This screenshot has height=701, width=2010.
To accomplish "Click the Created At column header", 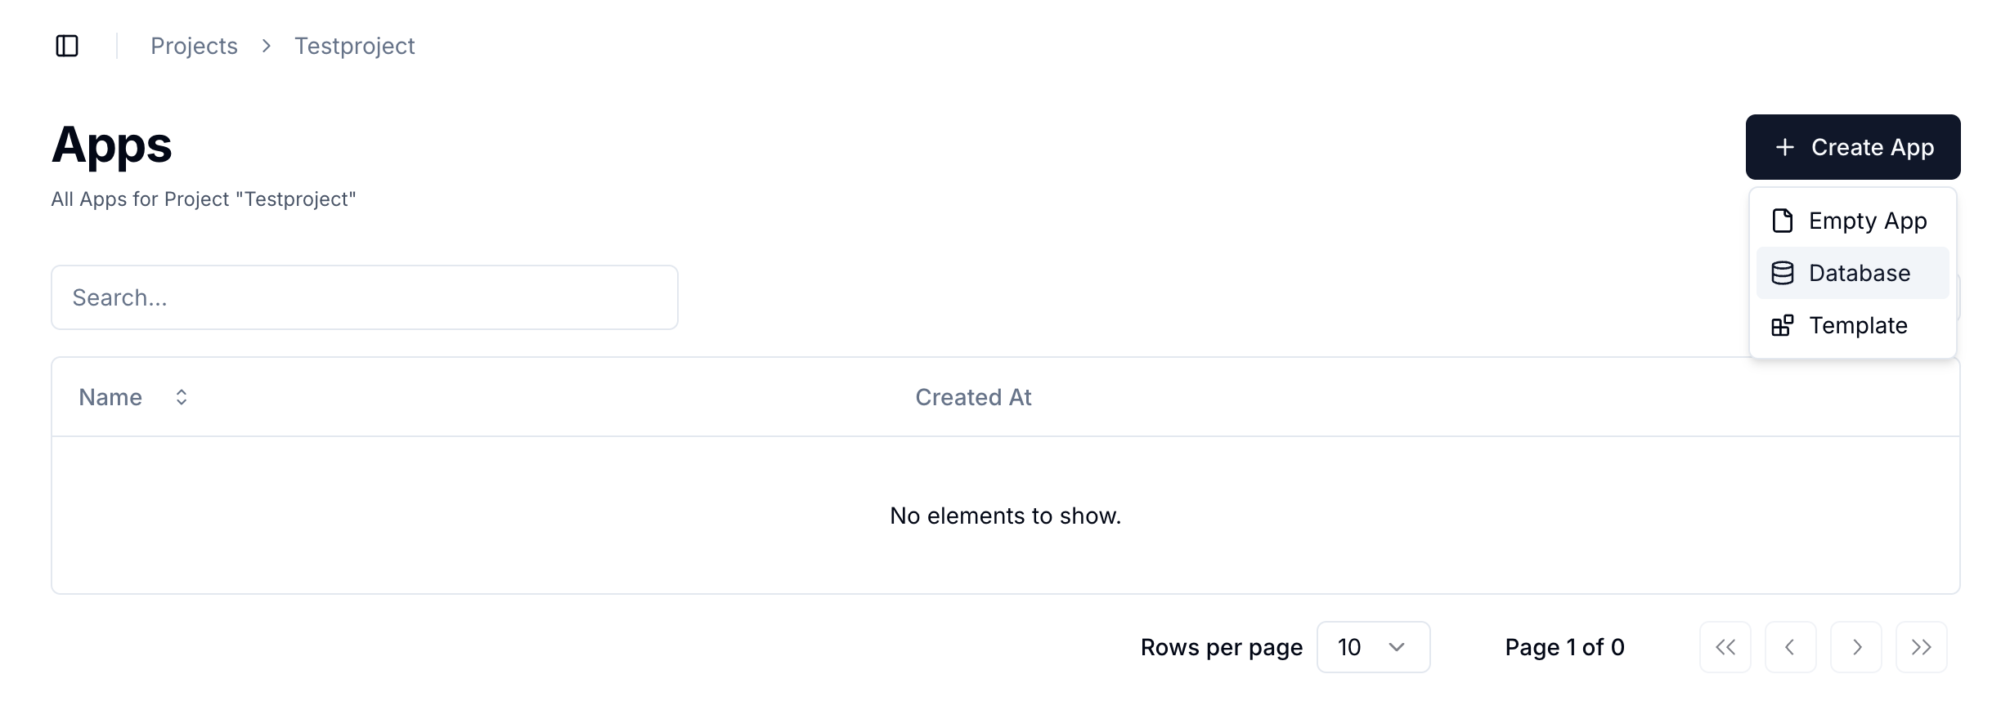I will 973,397.
